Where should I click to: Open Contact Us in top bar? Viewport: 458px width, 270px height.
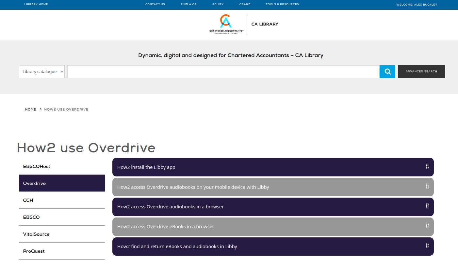click(155, 5)
